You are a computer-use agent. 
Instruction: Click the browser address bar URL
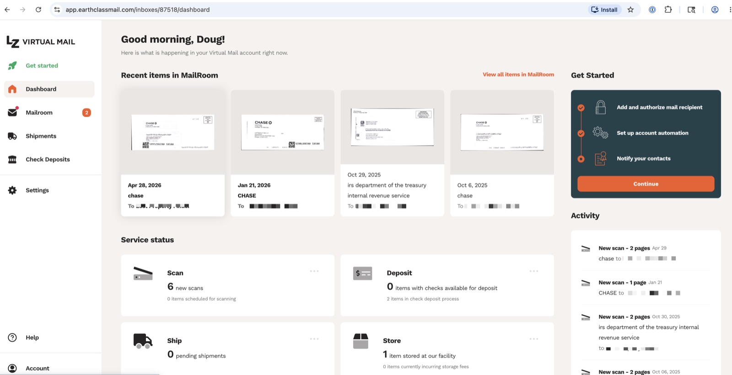pyautogui.click(x=137, y=10)
